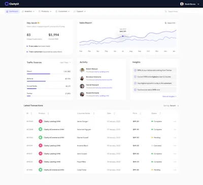Viewport: 203px width, 185px height.
Task: Click the Referral traffic progress bar
Action: (x=49, y=81)
